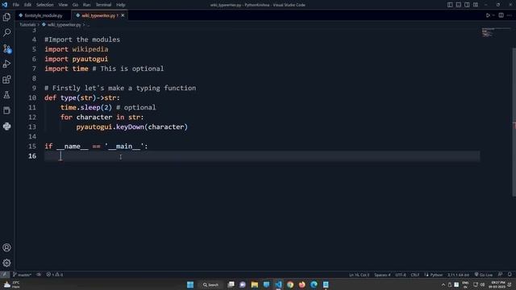This screenshot has width=516, height=290.
Task: Click the Split Editor Right icon
Action: coord(501,15)
